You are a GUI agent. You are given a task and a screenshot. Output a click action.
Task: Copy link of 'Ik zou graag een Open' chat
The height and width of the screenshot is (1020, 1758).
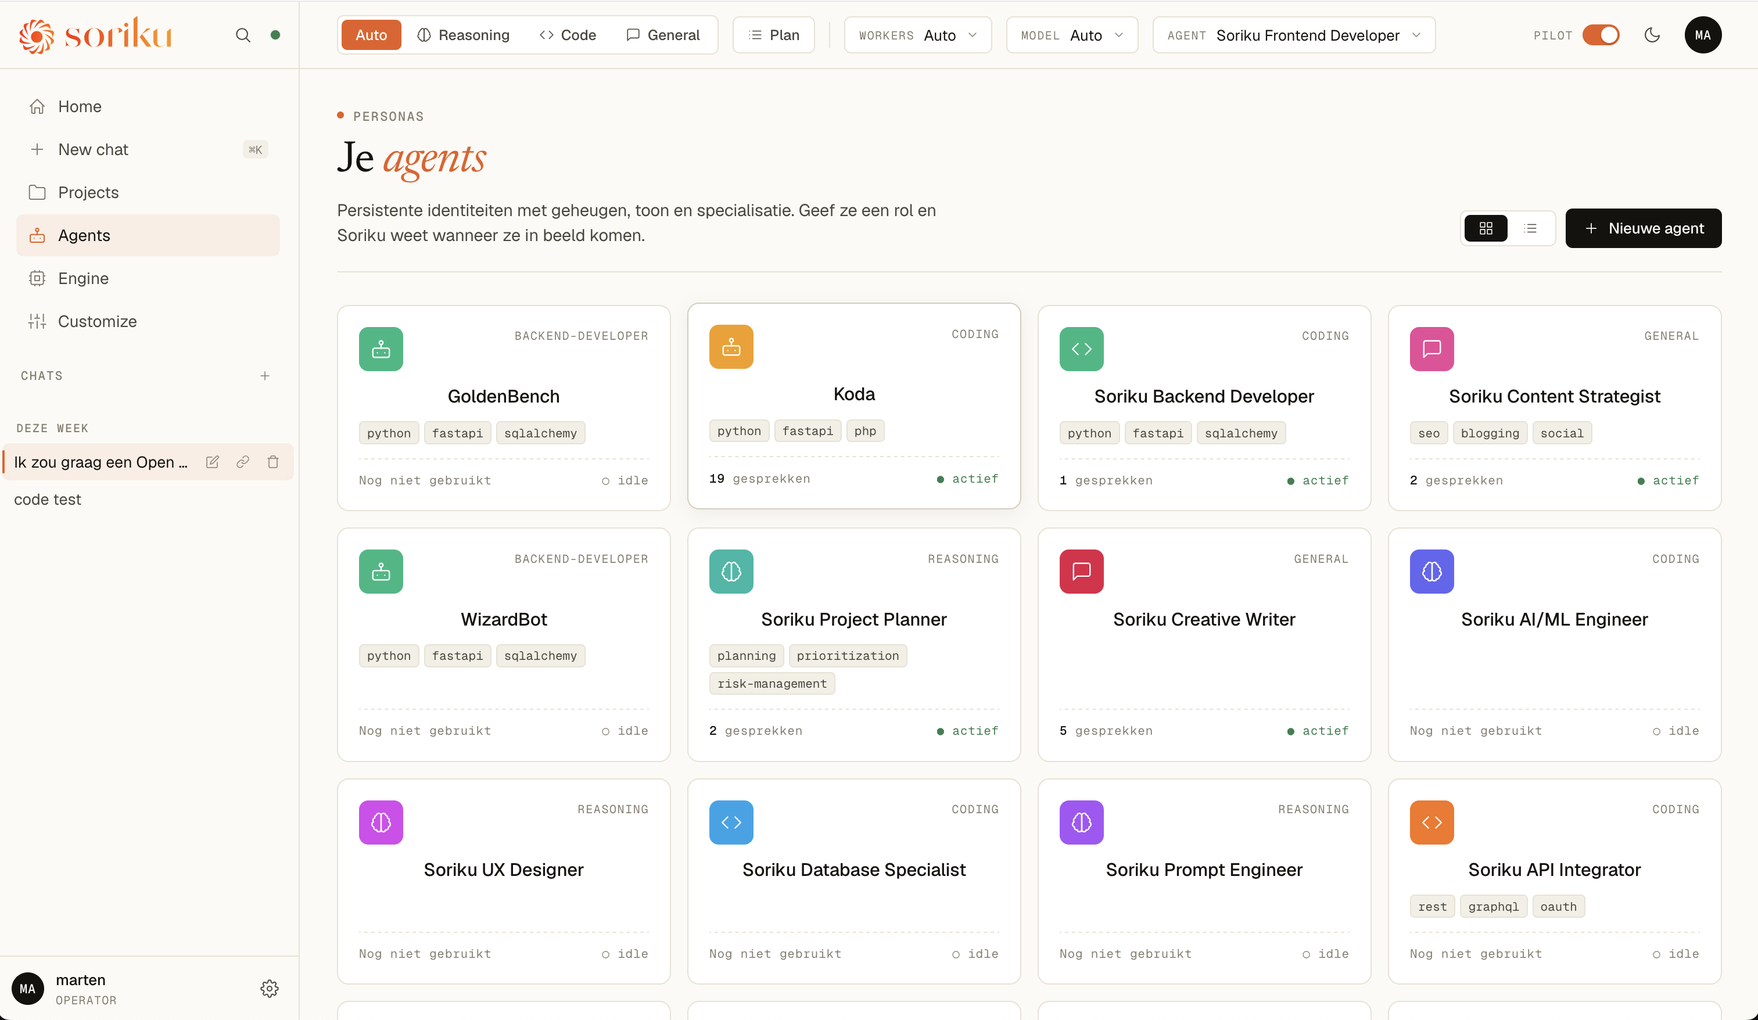[243, 462]
